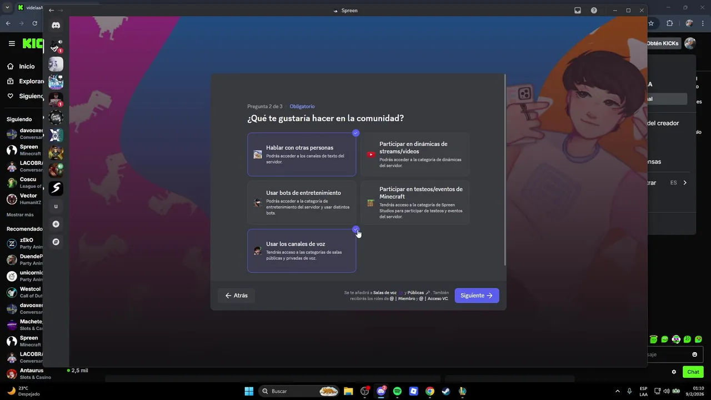Click the Obligatorio label
The height and width of the screenshot is (400, 711).
click(x=302, y=106)
